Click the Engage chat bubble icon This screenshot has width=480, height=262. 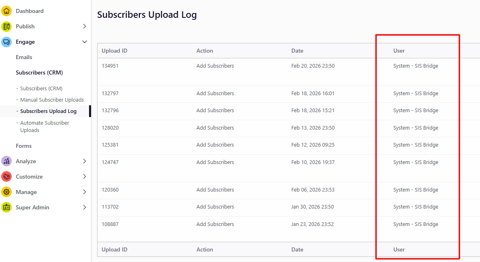coord(6,42)
